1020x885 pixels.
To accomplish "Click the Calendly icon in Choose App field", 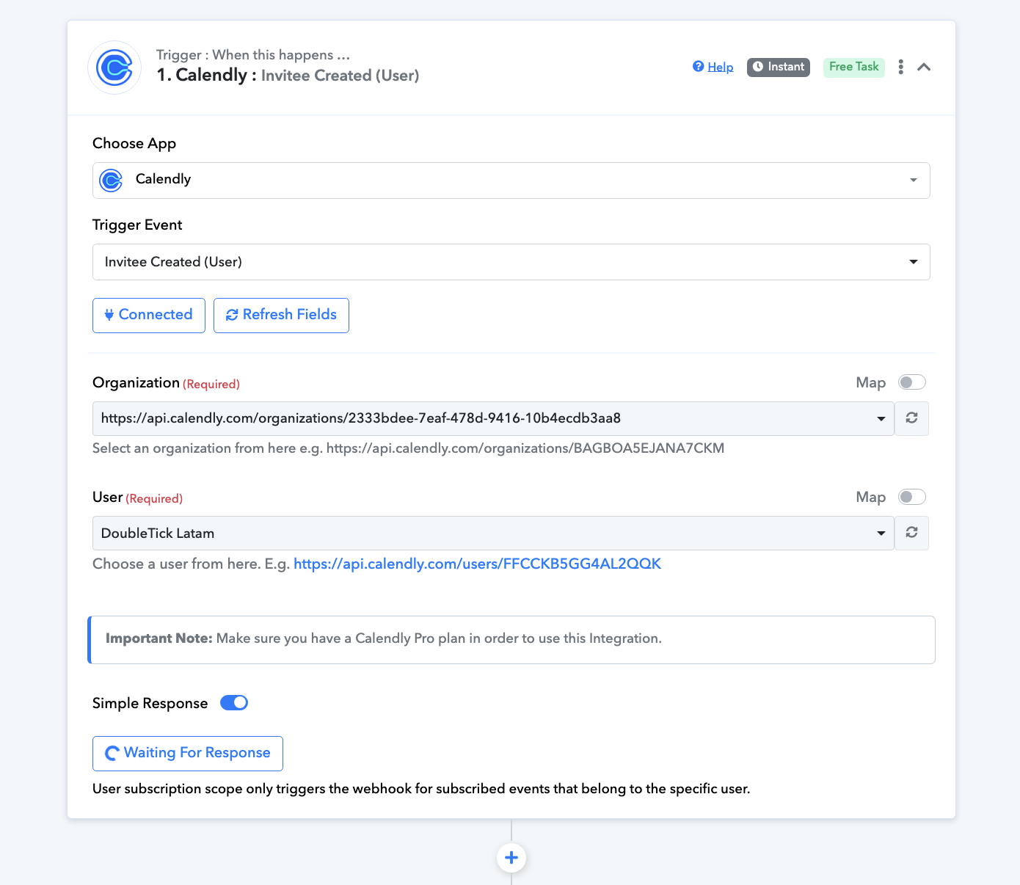I will (x=111, y=181).
